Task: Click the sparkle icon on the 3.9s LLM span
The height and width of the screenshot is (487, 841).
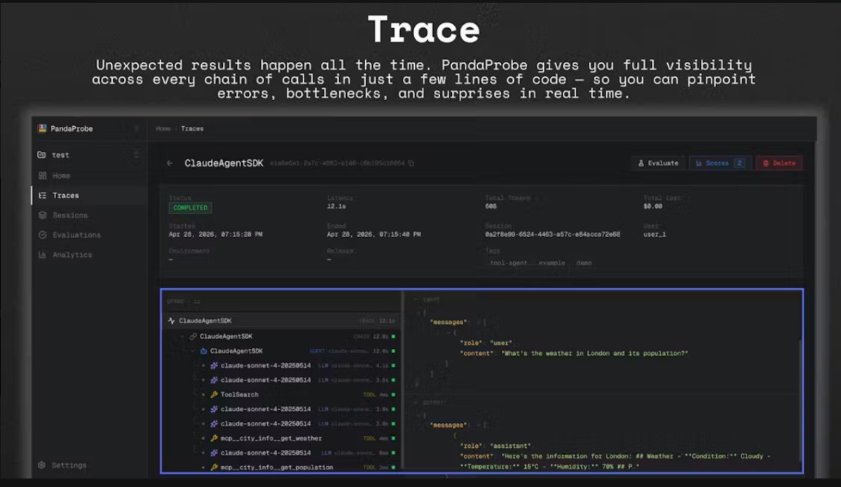Action: coord(214,409)
